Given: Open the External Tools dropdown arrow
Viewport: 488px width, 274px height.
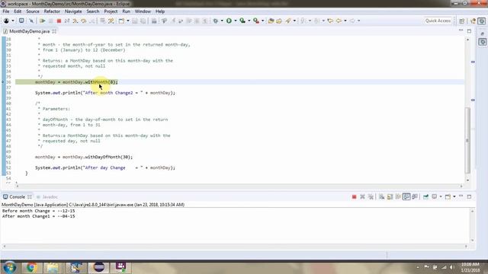Looking at the screenshot, I should 262,21.
